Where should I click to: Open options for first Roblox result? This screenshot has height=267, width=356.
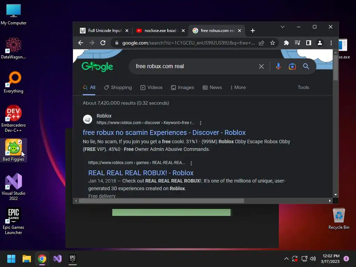(x=201, y=123)
